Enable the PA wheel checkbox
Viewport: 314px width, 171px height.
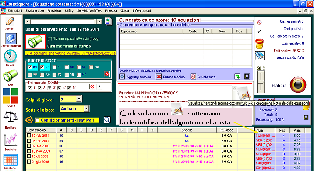[x=30, y=74]
